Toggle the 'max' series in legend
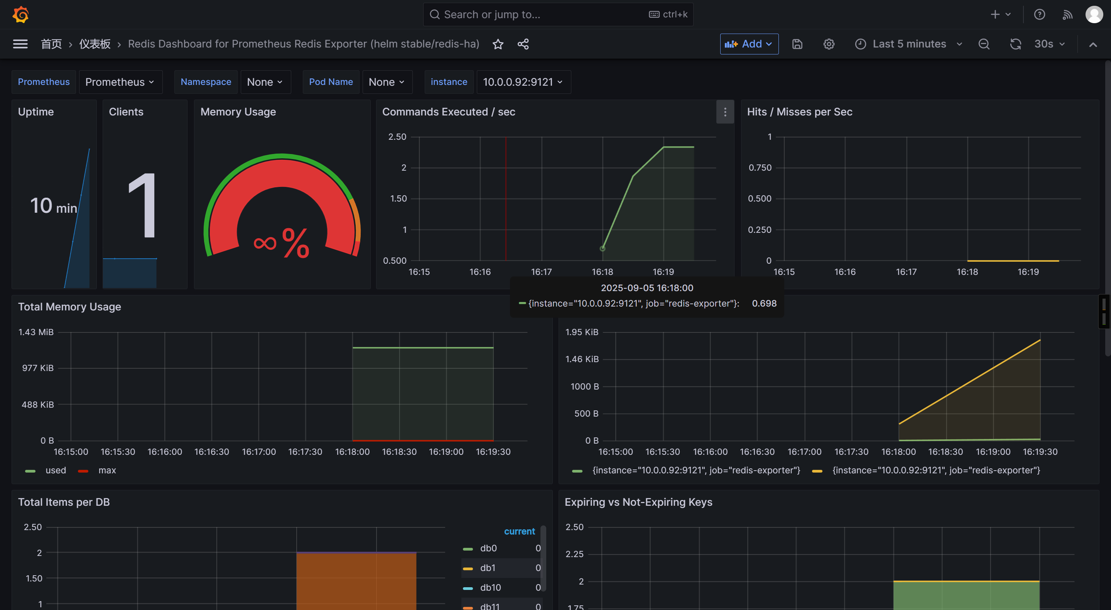Image resolution: width=1111 pixels, height=610 pixels. click(107, 470)
